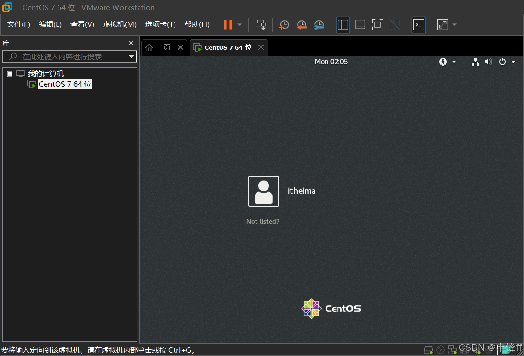
Task: Close the 库 library panel
Action: (x=131, y=43)
